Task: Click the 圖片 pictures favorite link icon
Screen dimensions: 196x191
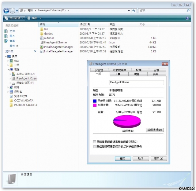Action: click(x=6, y=36)
